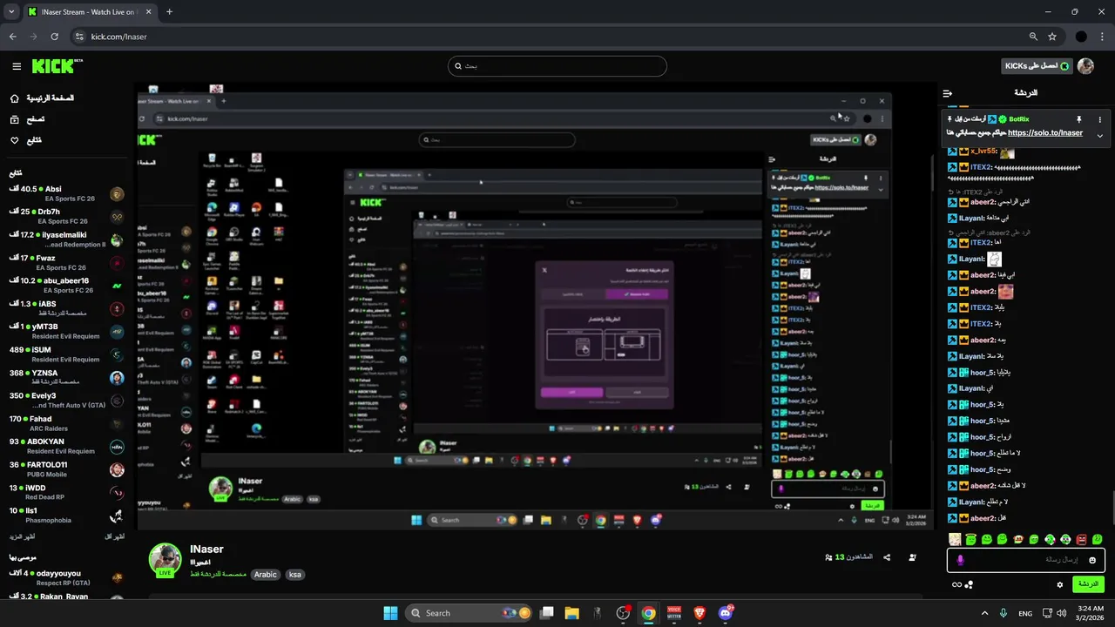
Task: Open Chrome tab search dropdown arrow
Action: point(10,12)
